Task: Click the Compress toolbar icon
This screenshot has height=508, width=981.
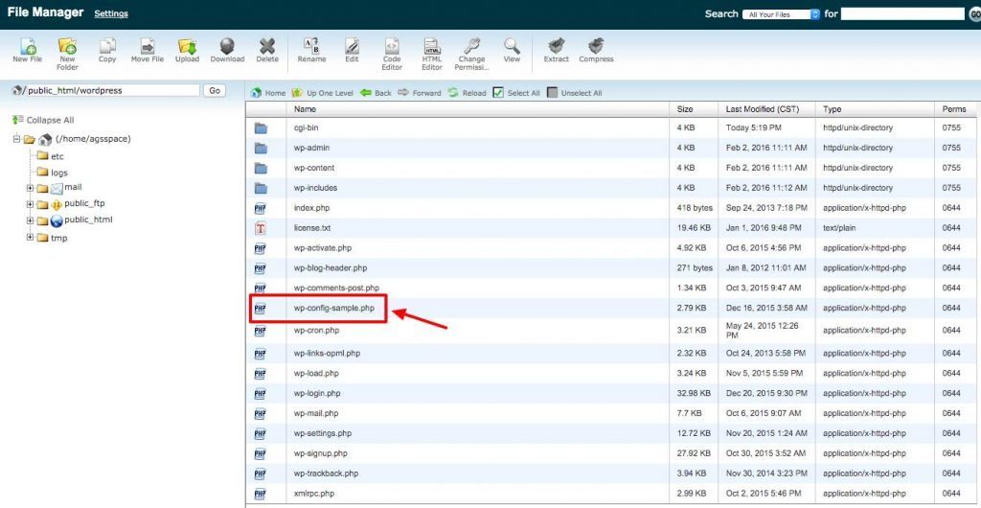Action: point(596,50)
